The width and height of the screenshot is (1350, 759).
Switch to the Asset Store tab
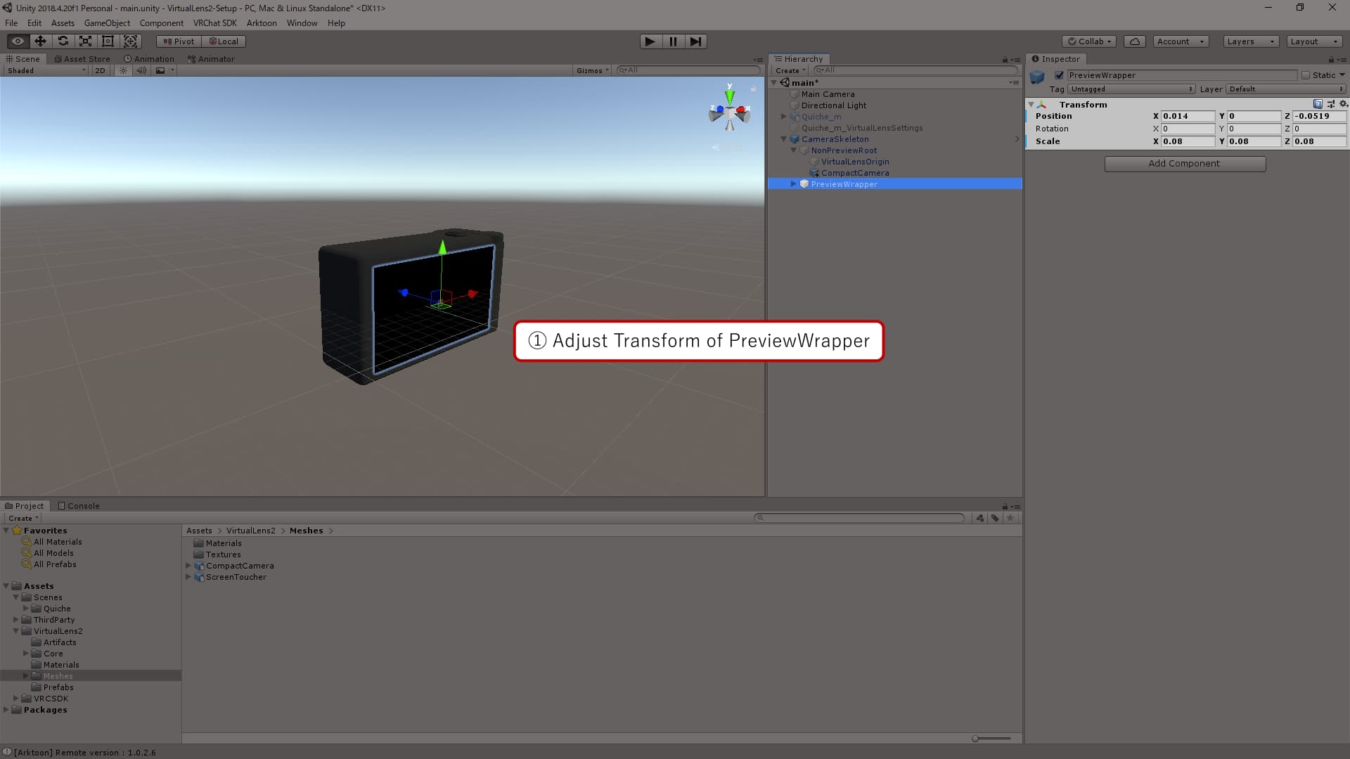click(x=82, y=59)
